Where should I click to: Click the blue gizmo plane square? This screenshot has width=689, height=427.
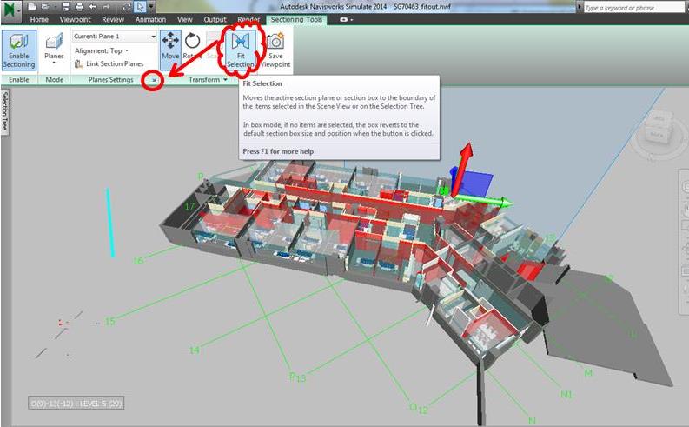coord(475,183)
